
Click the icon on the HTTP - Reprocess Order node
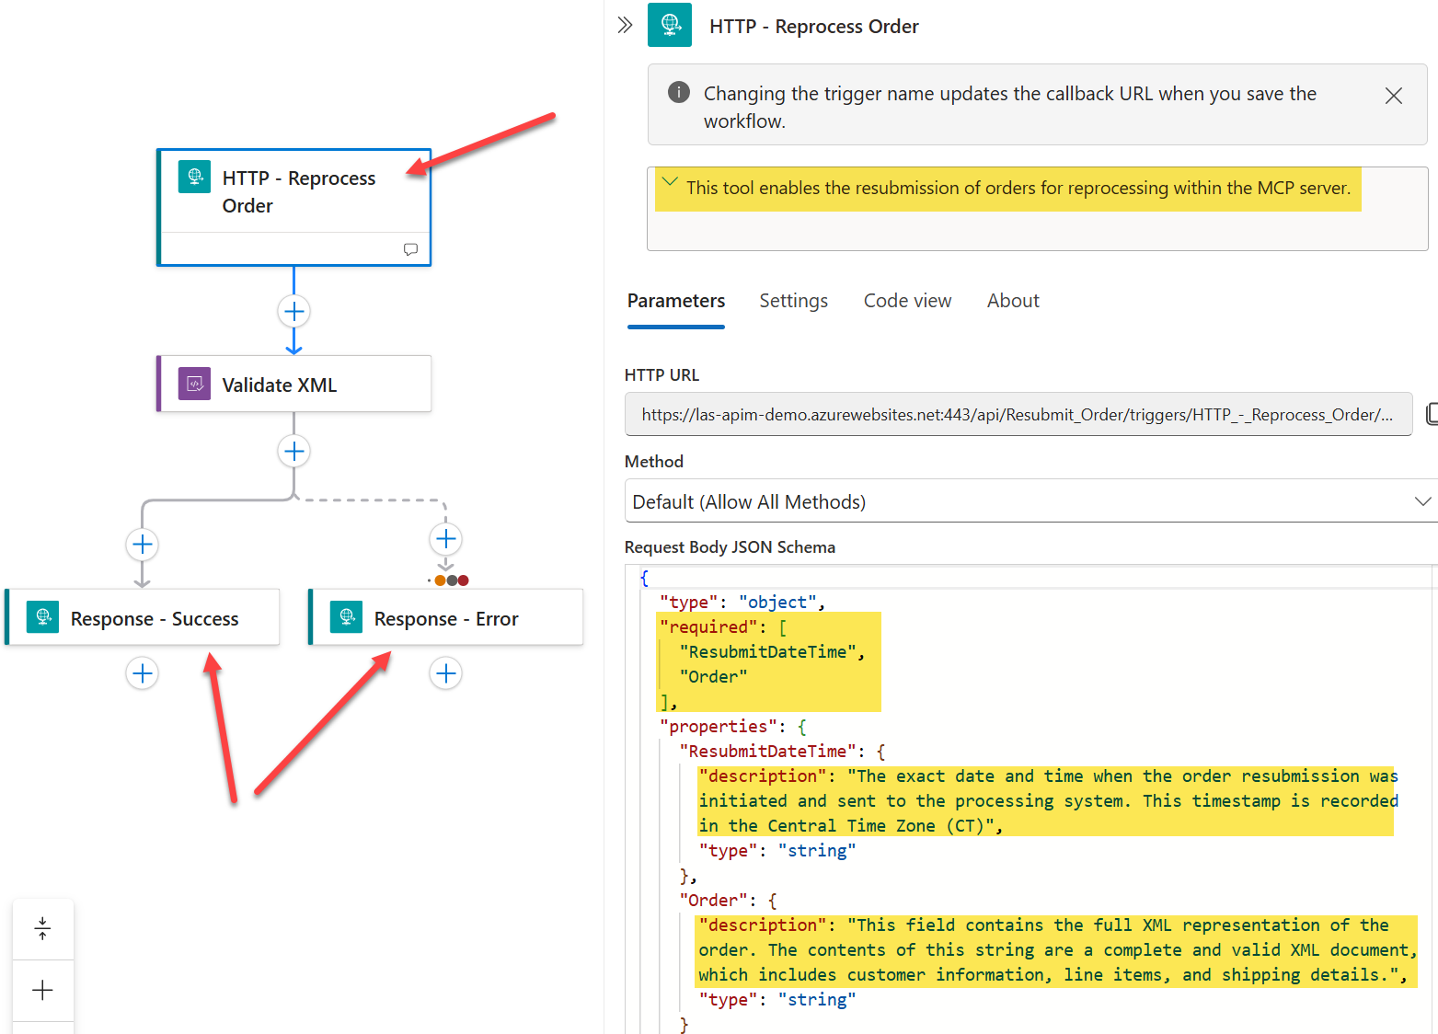(194, 177)
